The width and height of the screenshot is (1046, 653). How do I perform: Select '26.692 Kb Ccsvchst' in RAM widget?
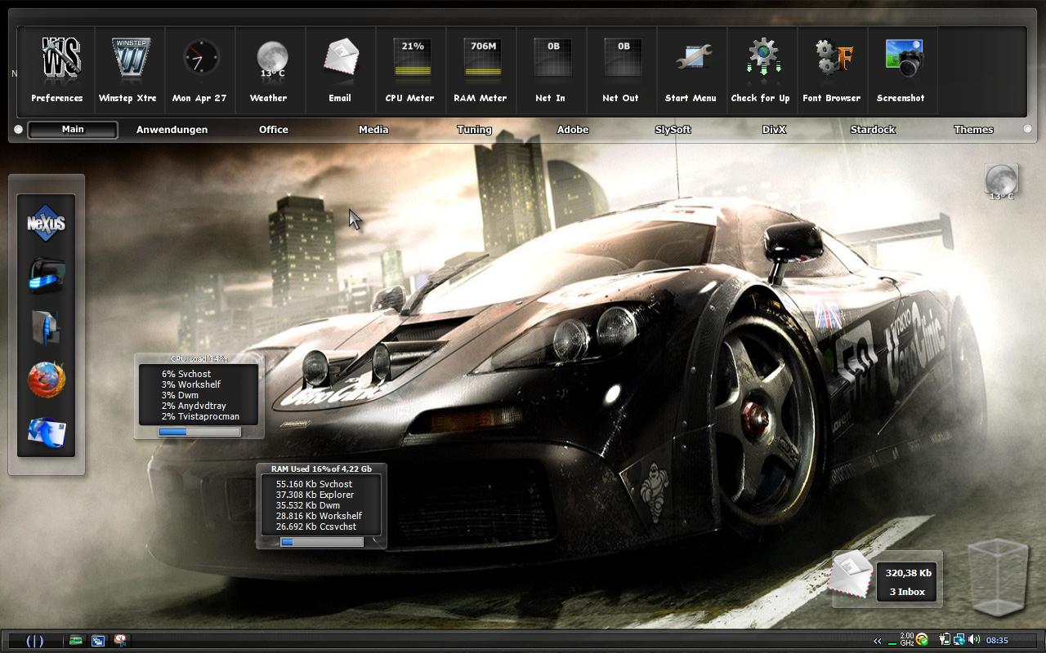click(x=316, y=526)
